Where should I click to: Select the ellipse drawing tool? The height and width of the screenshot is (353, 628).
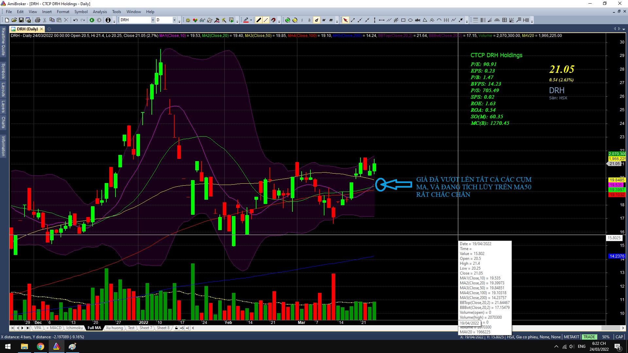[x=410, y=20]
